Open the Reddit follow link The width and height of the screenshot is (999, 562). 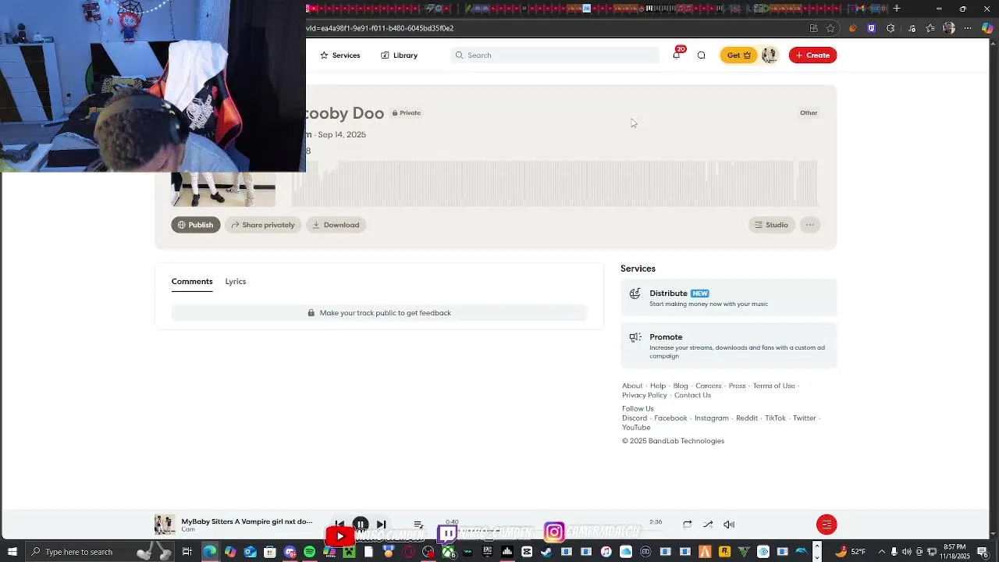tap(747, 418)
